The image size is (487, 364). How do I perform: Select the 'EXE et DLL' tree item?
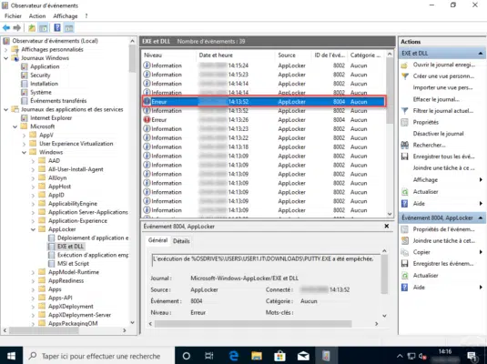pyautogui.click(x=70, y=247)
